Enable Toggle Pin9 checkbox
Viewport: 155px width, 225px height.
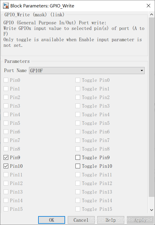78,157
